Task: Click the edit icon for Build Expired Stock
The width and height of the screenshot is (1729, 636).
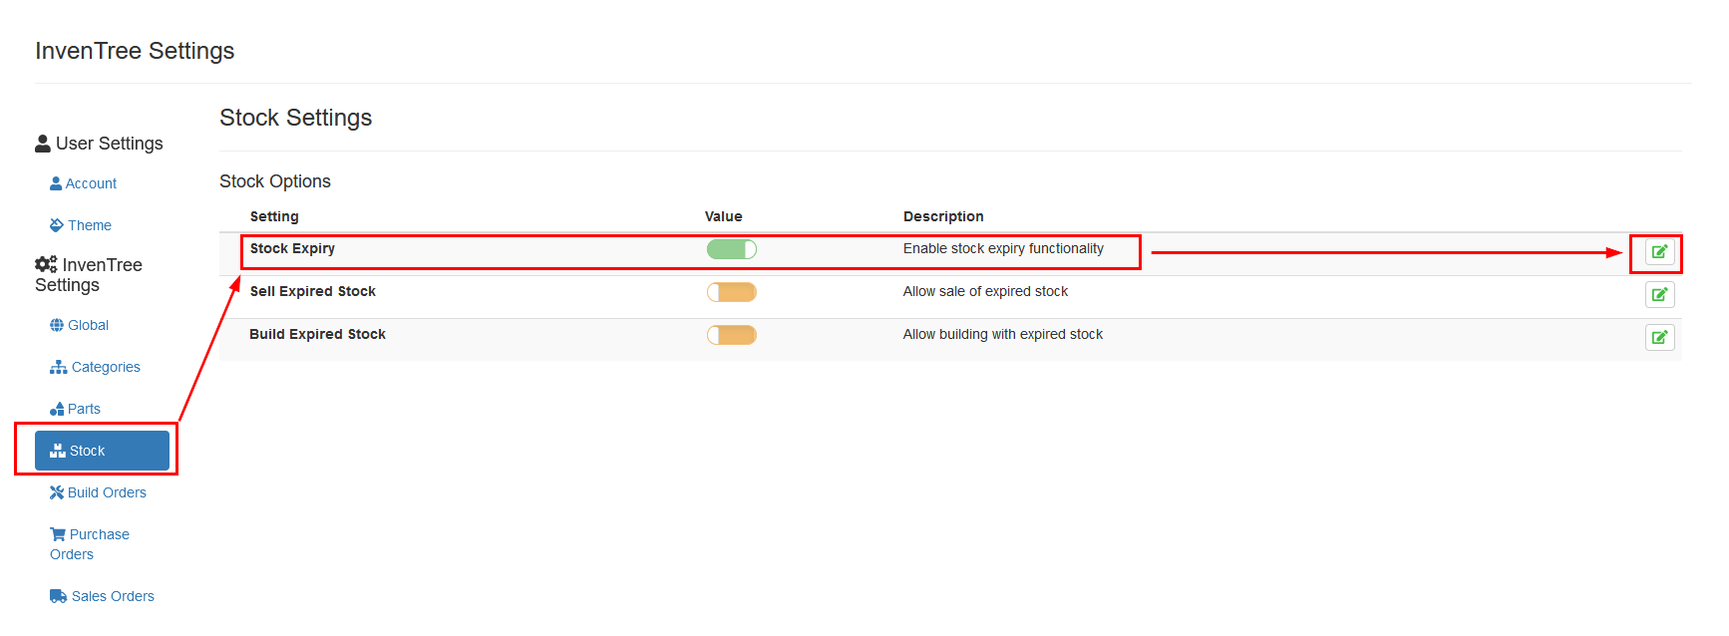Action: [1659, 338]
